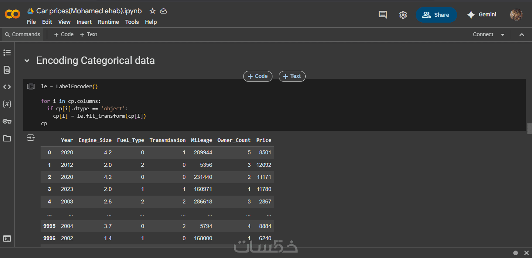Viewport: 532px width, 258px height.
Task: Open the View menu
Action: [64, 22]
